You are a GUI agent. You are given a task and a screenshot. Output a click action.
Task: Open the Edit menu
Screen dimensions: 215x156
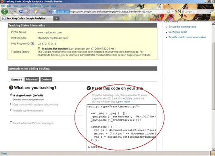[9, 6]
